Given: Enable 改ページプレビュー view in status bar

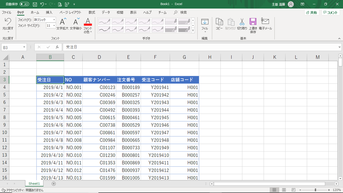Looking at the screenshot, I should tap(293, 190).
